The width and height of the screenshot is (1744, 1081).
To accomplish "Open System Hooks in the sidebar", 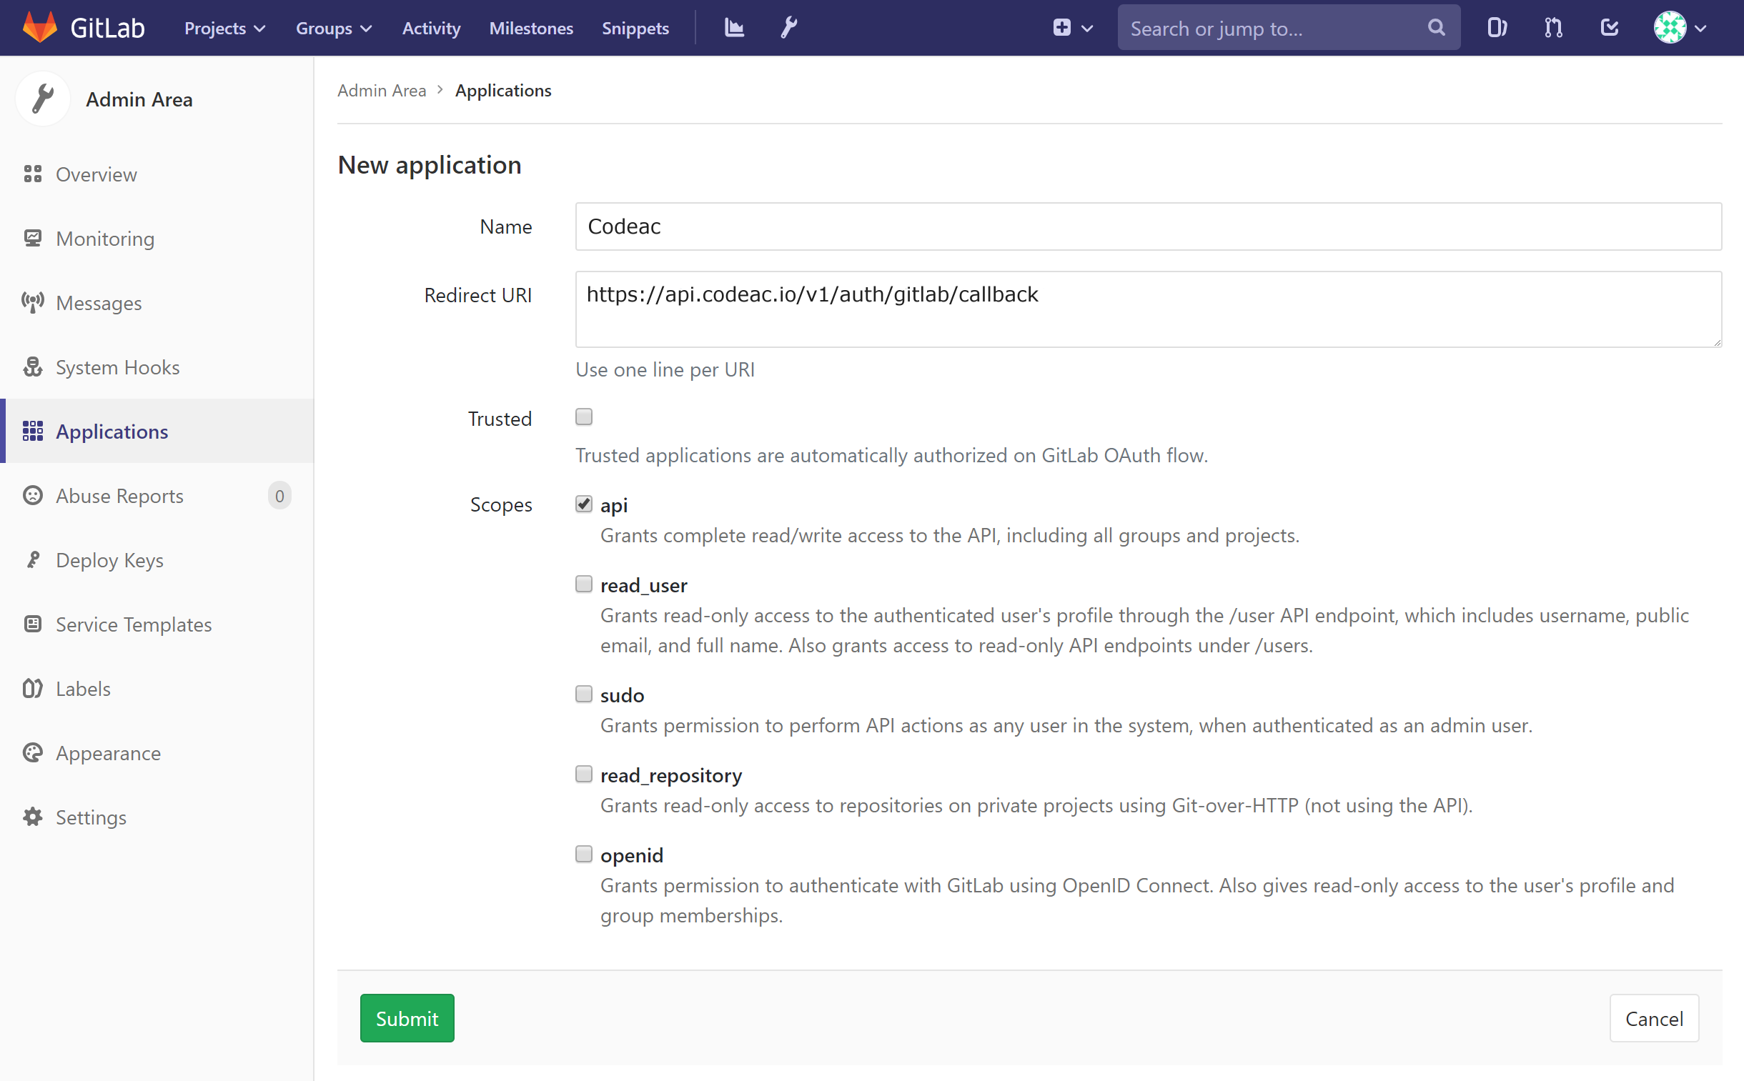I will pyautogui.click(x=117, y=367).
